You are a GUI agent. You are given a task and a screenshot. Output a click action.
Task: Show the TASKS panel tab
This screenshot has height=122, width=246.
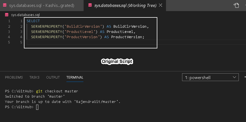(x=34, y=77)
